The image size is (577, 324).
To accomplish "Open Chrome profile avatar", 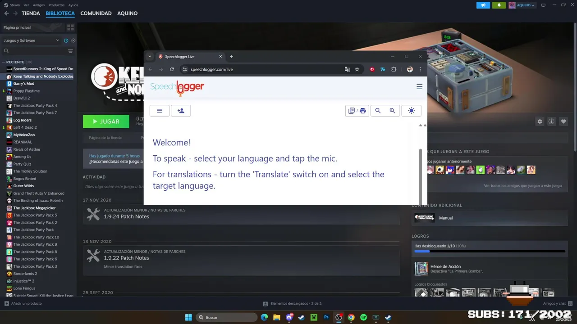I will click(x=410, y=69).
